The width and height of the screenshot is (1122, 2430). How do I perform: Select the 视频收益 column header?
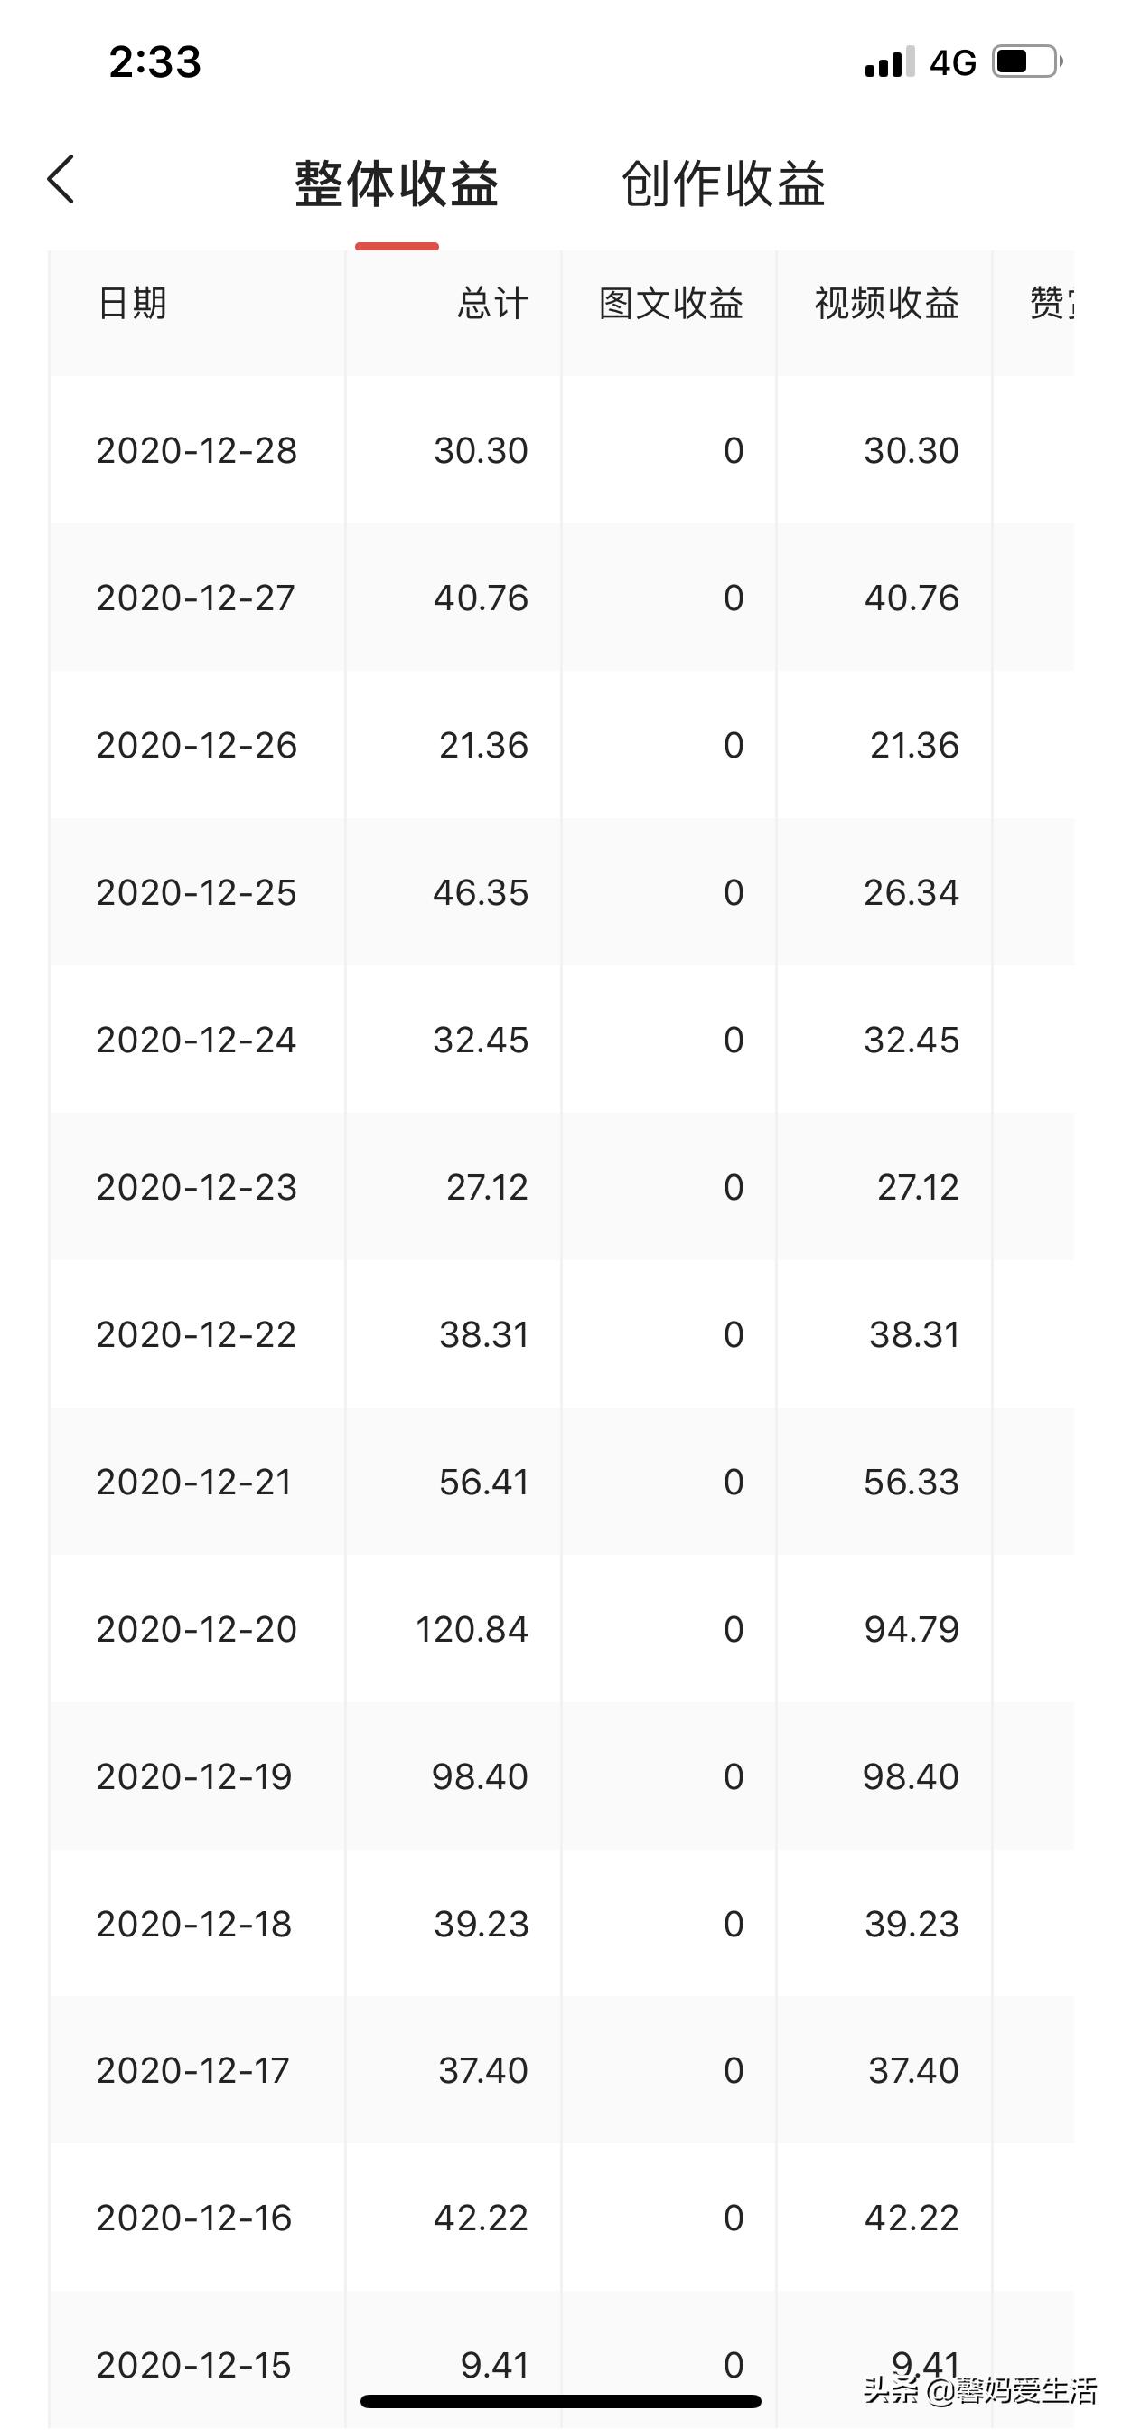click(x=886, y=304)
